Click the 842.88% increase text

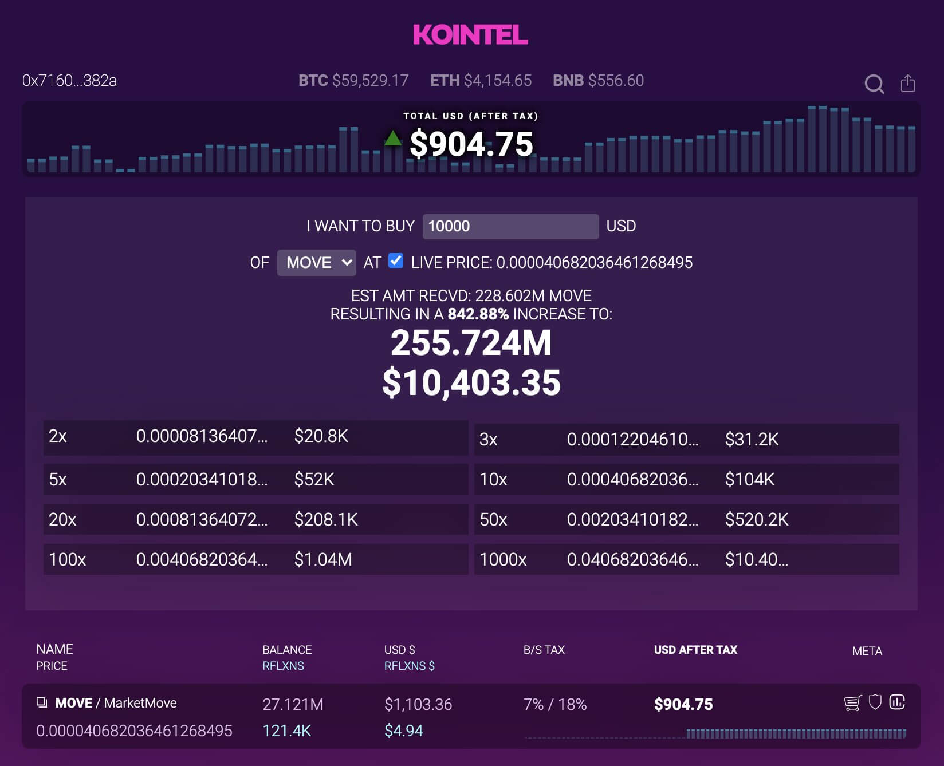pos(478,314)
